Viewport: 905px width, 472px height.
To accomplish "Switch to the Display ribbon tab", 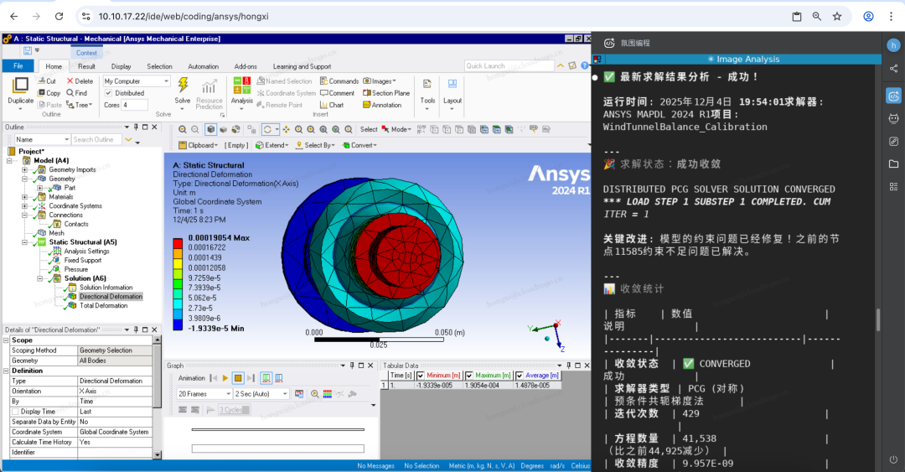I will tap(122, 66).
